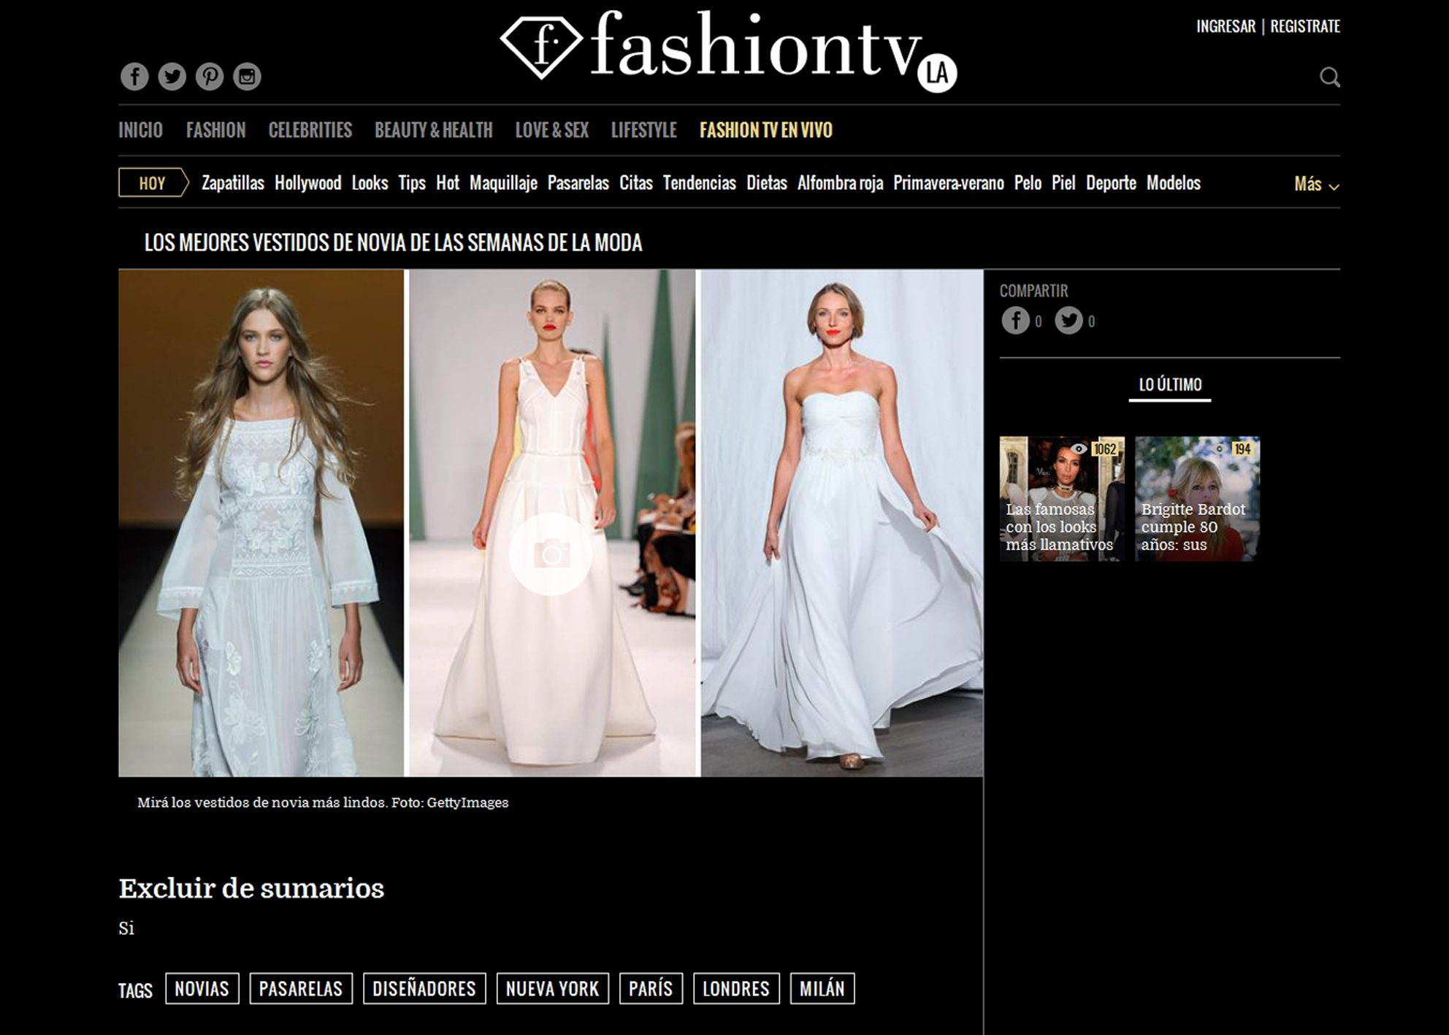
Task: Select the Nueva York tag
Action: (552, 989)
